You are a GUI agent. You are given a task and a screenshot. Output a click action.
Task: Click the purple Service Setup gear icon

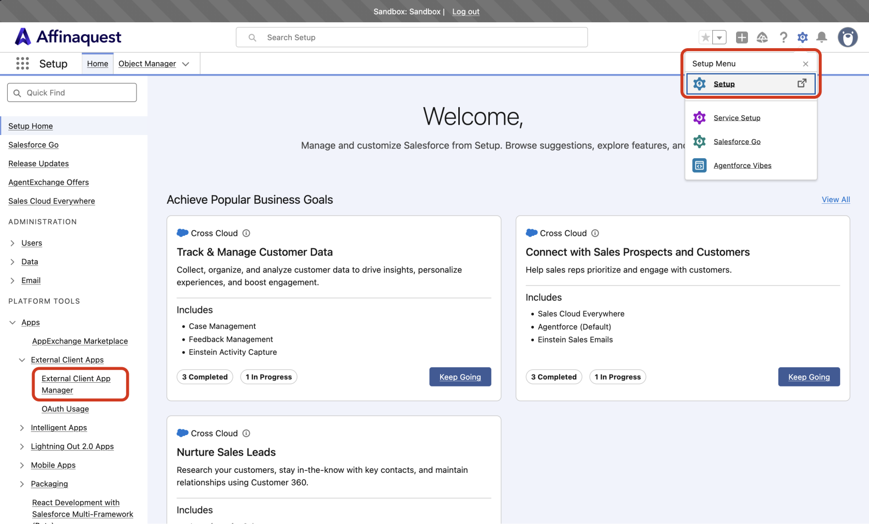coord(699,118)
